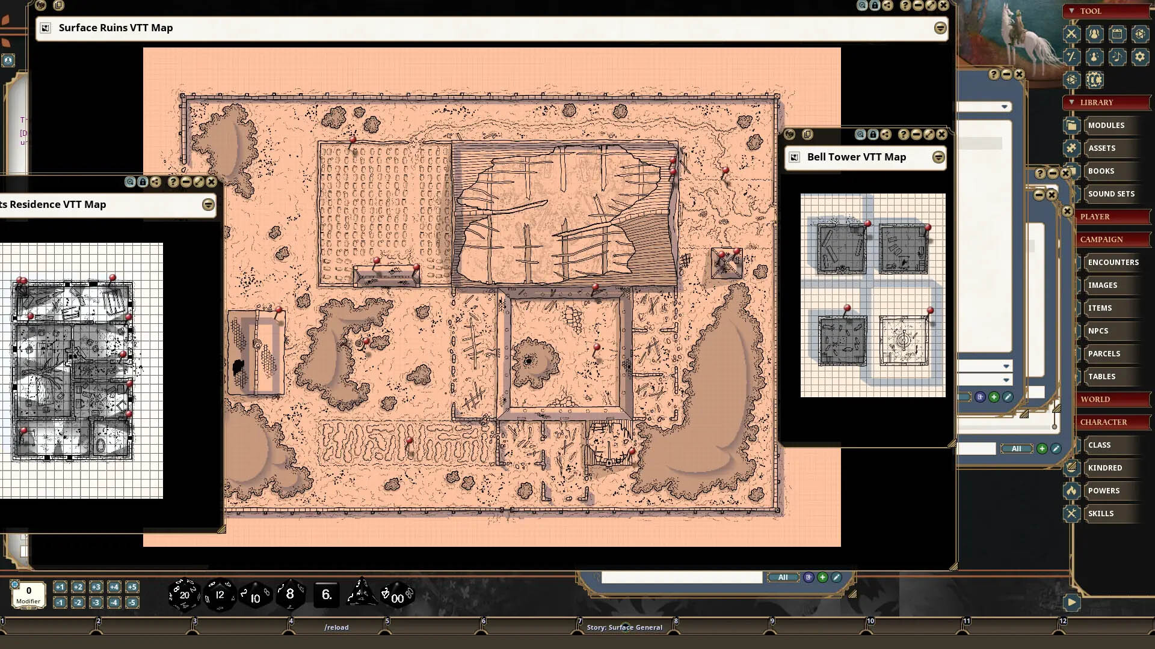1155x649 pixels.
Task: Toggle the shrink control on Residence VTT Map titlebar
Action: (208, 205)
